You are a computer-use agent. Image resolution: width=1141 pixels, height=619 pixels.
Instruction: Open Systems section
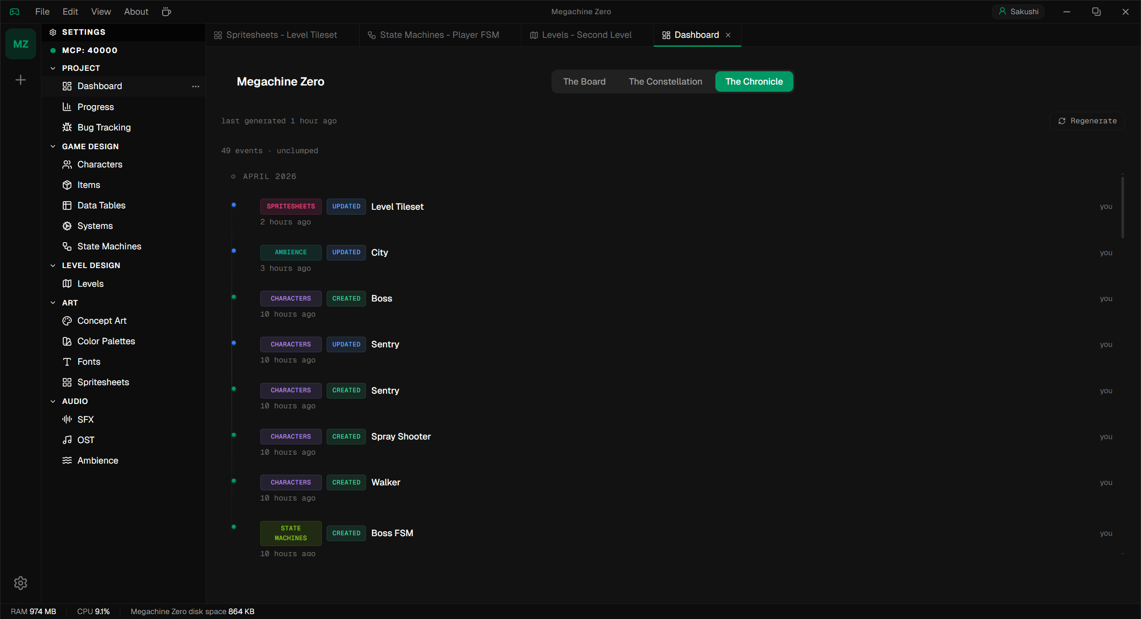pyautogui.click(x=123, y=226)
